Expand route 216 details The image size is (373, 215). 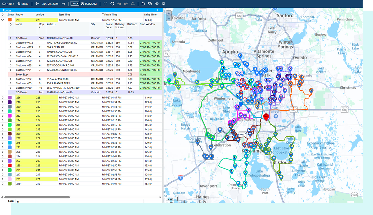3,102
